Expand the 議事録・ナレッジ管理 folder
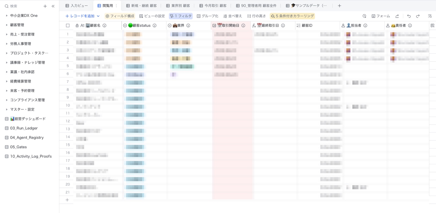Viewport: 436px width, 213px height. coord(7,62)
